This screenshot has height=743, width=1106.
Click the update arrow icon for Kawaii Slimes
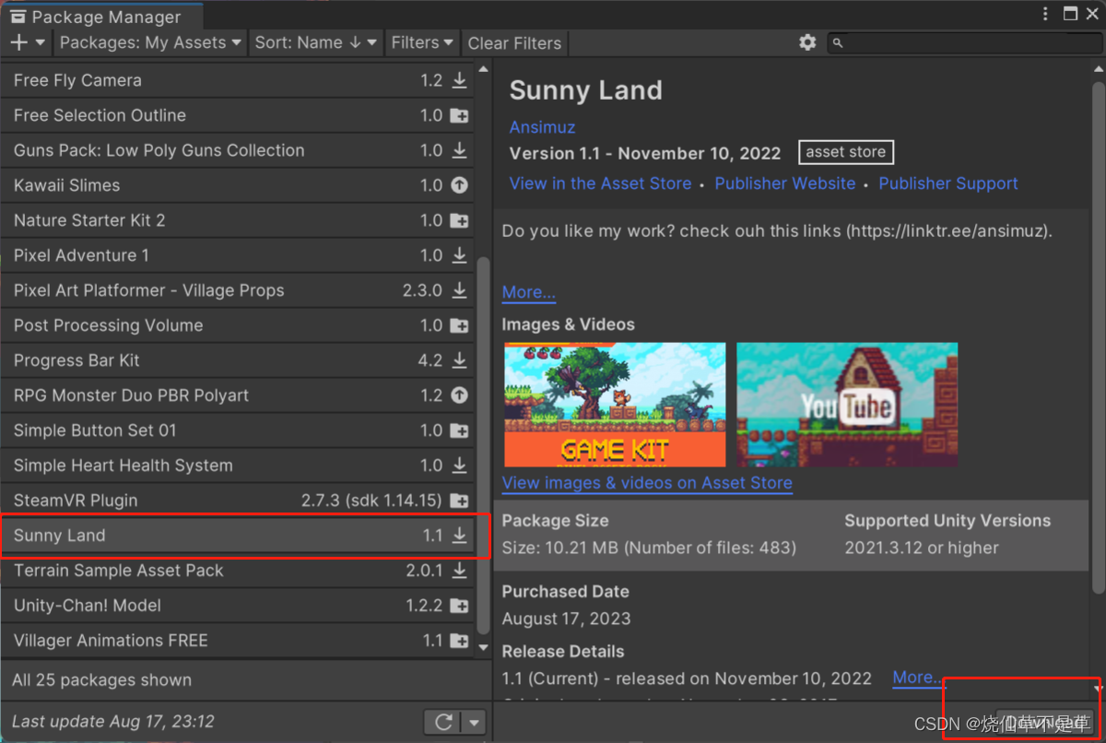tap(458, 185)
